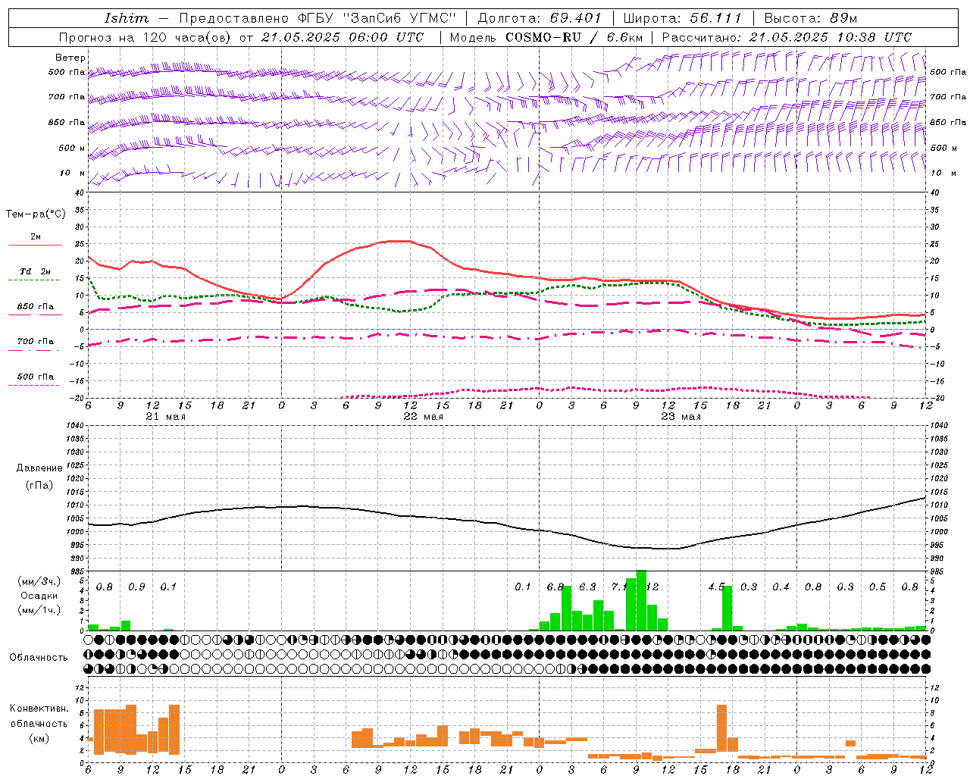This screenshot has width=970, height=776.
Task: Click the "(мм/3ч.)" precipitation unit label
Action: click(x=39, y=581)
